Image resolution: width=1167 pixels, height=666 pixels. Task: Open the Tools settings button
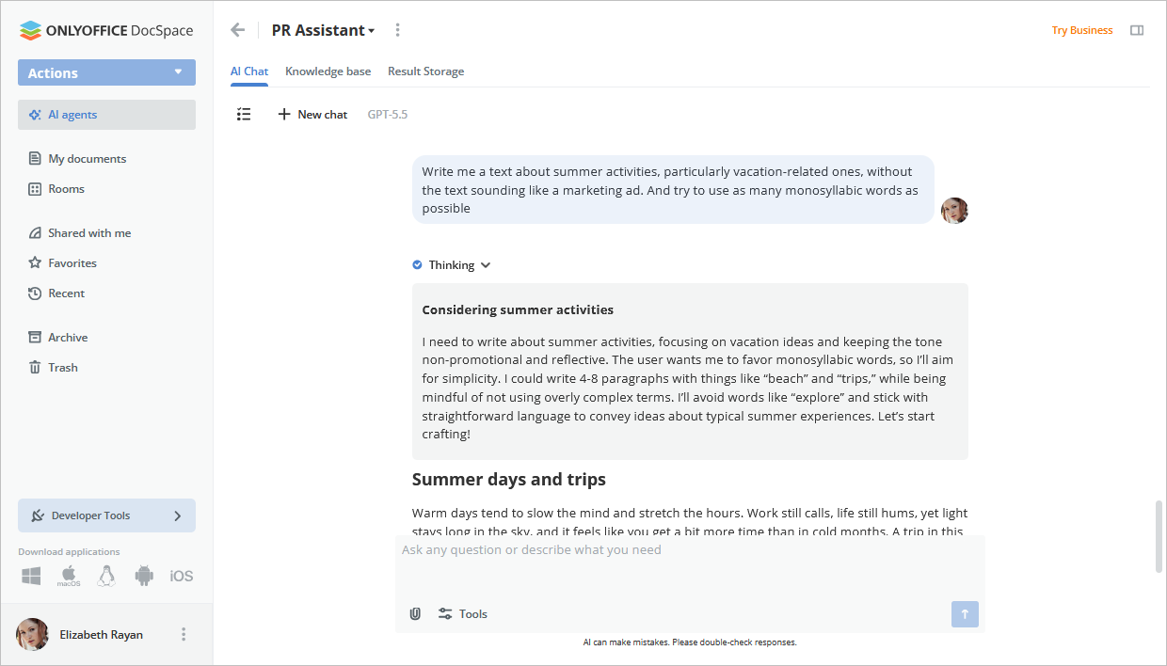pos(463,614)
